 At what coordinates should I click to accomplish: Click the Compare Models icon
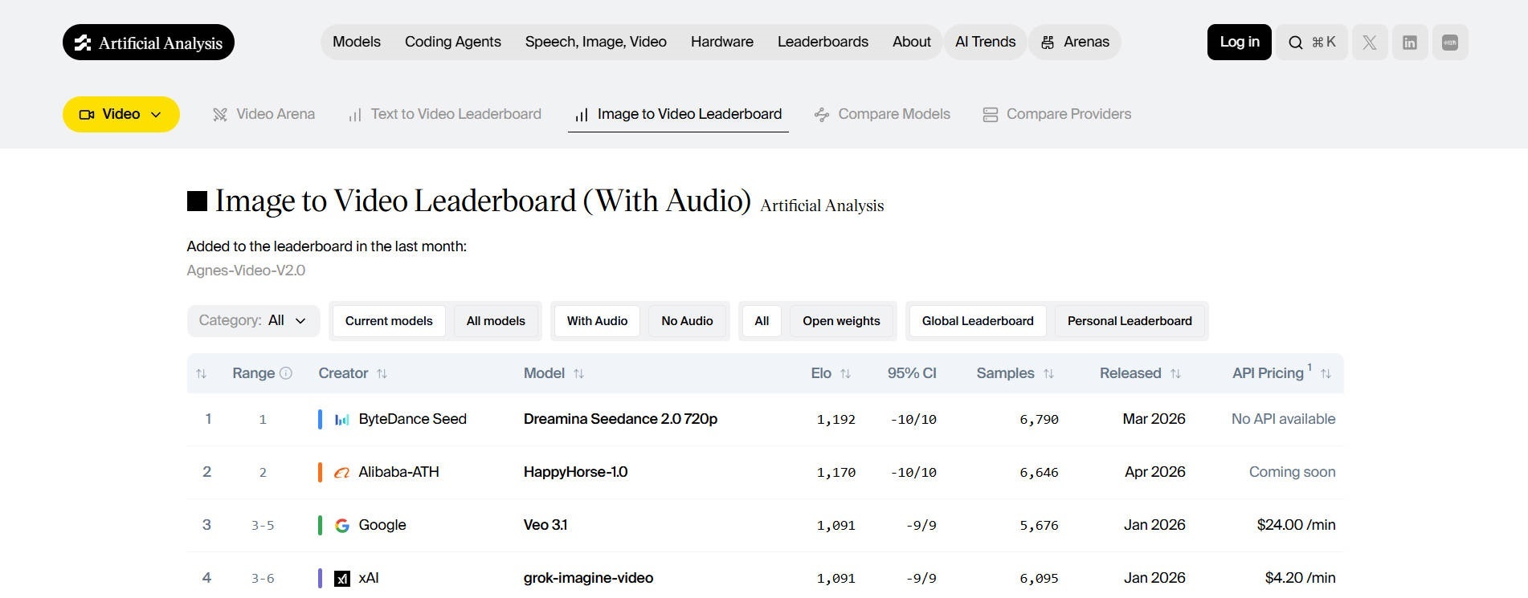pos(822,115)
